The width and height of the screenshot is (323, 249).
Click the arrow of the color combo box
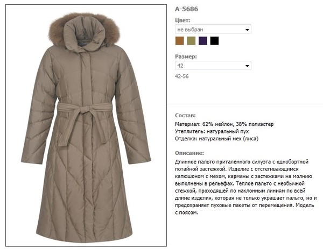pyautogui.click(x=247, y=30)
